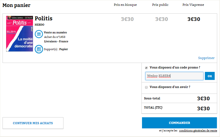Screen dimensions: 220x137
Task: Click CONTINUER MES ACHATS button
Action: (x=33, y=123)
